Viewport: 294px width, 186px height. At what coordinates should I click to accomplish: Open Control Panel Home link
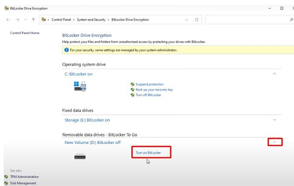coord(24,33)
